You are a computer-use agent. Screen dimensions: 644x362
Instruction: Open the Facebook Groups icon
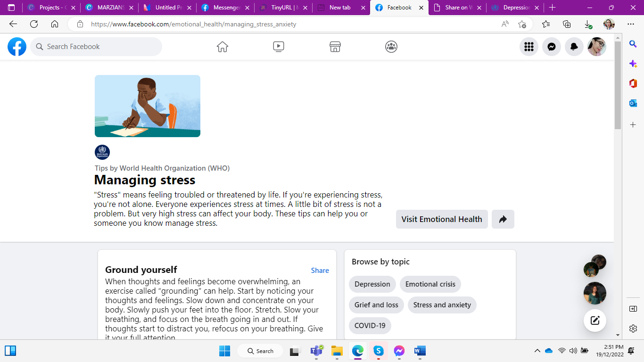click(391, 47)
